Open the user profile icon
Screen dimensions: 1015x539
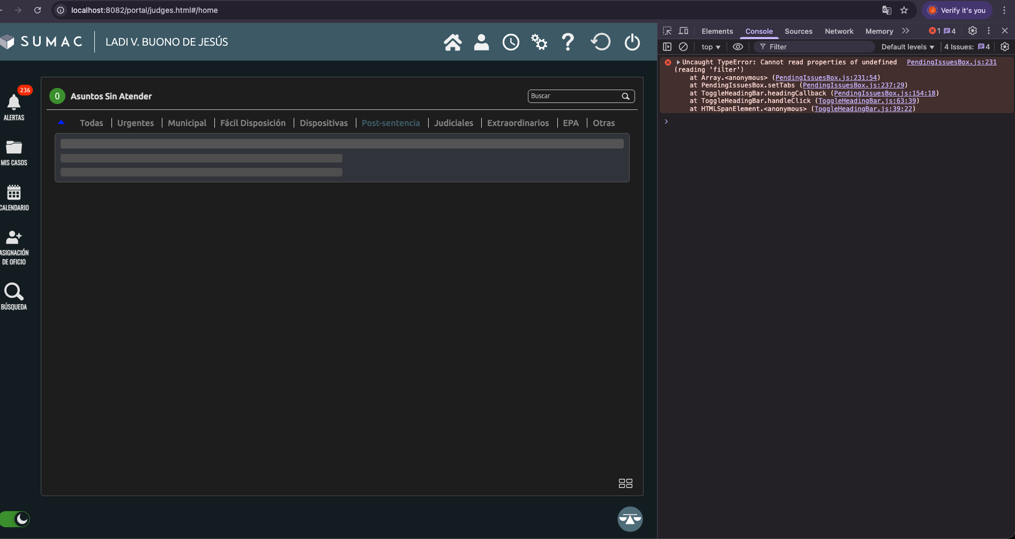[x=481, y=42]
